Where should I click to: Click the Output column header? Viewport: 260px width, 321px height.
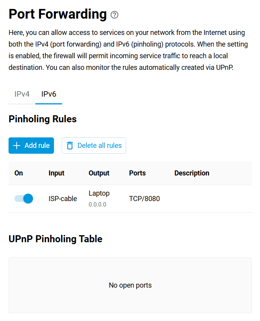tap(99, 173)
